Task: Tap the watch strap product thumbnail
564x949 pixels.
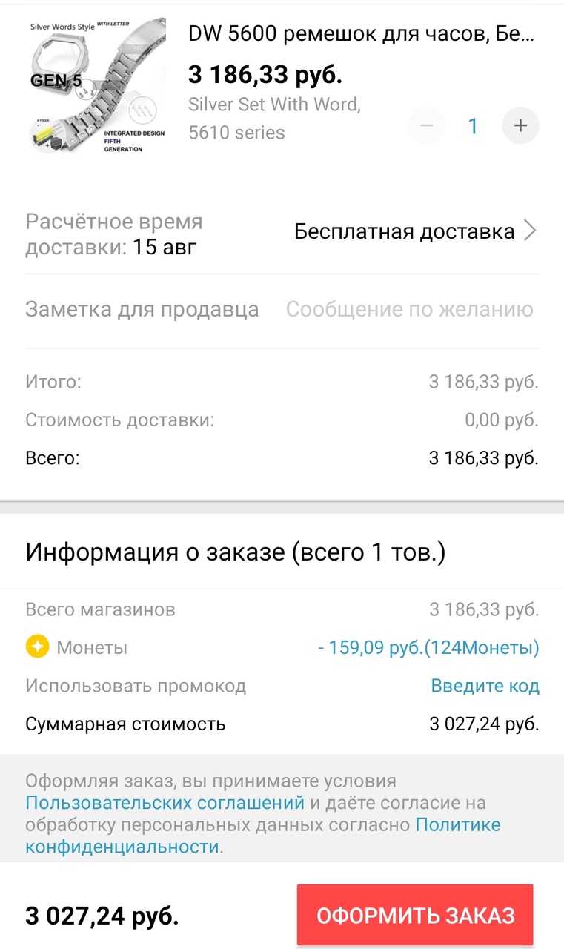Action: (x=96, y=86)
